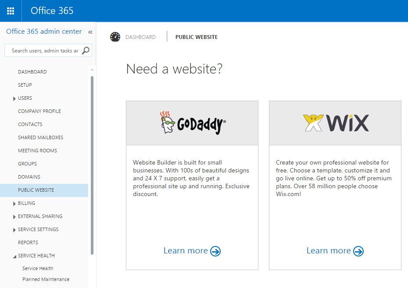Expand the EXTERNAL SHARING arrow
Viewport: 408px width, 288px height.
[x=14, y=217]
